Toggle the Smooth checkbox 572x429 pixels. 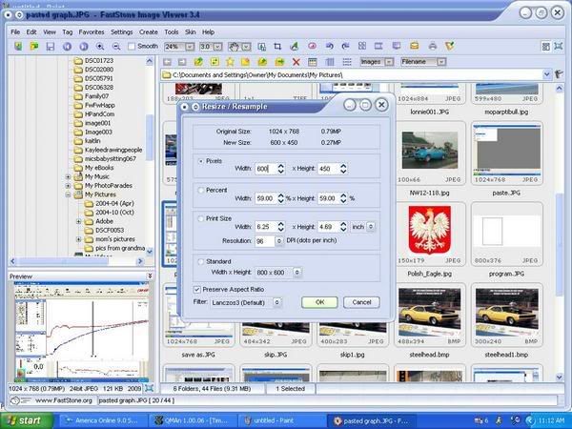(132, 47)
